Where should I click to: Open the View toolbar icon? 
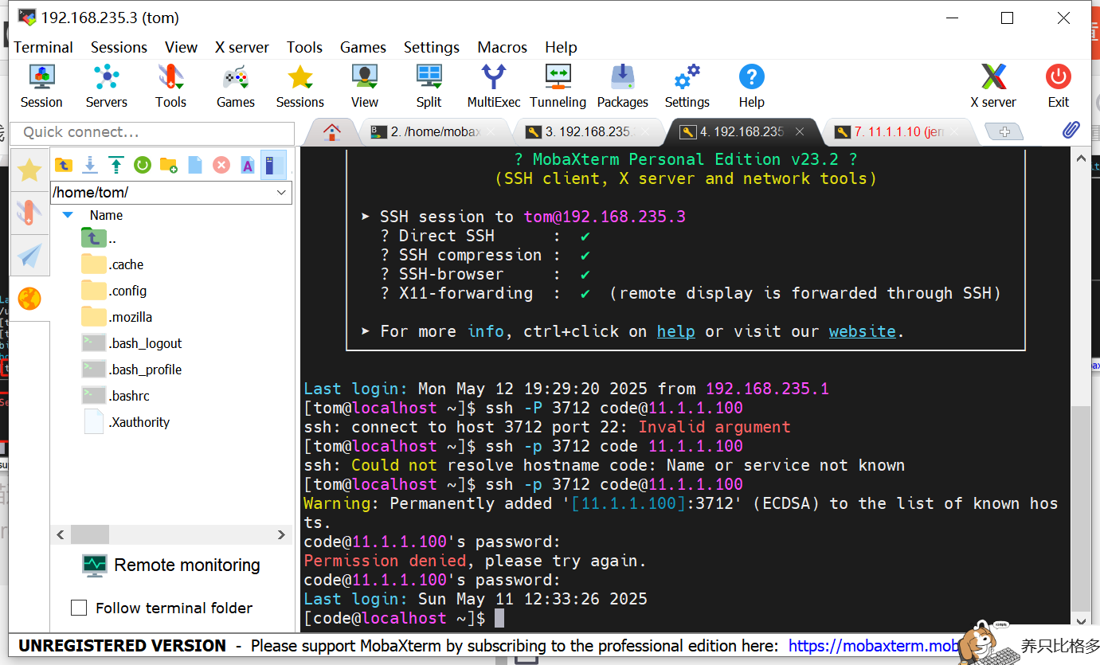click(364, 86)
